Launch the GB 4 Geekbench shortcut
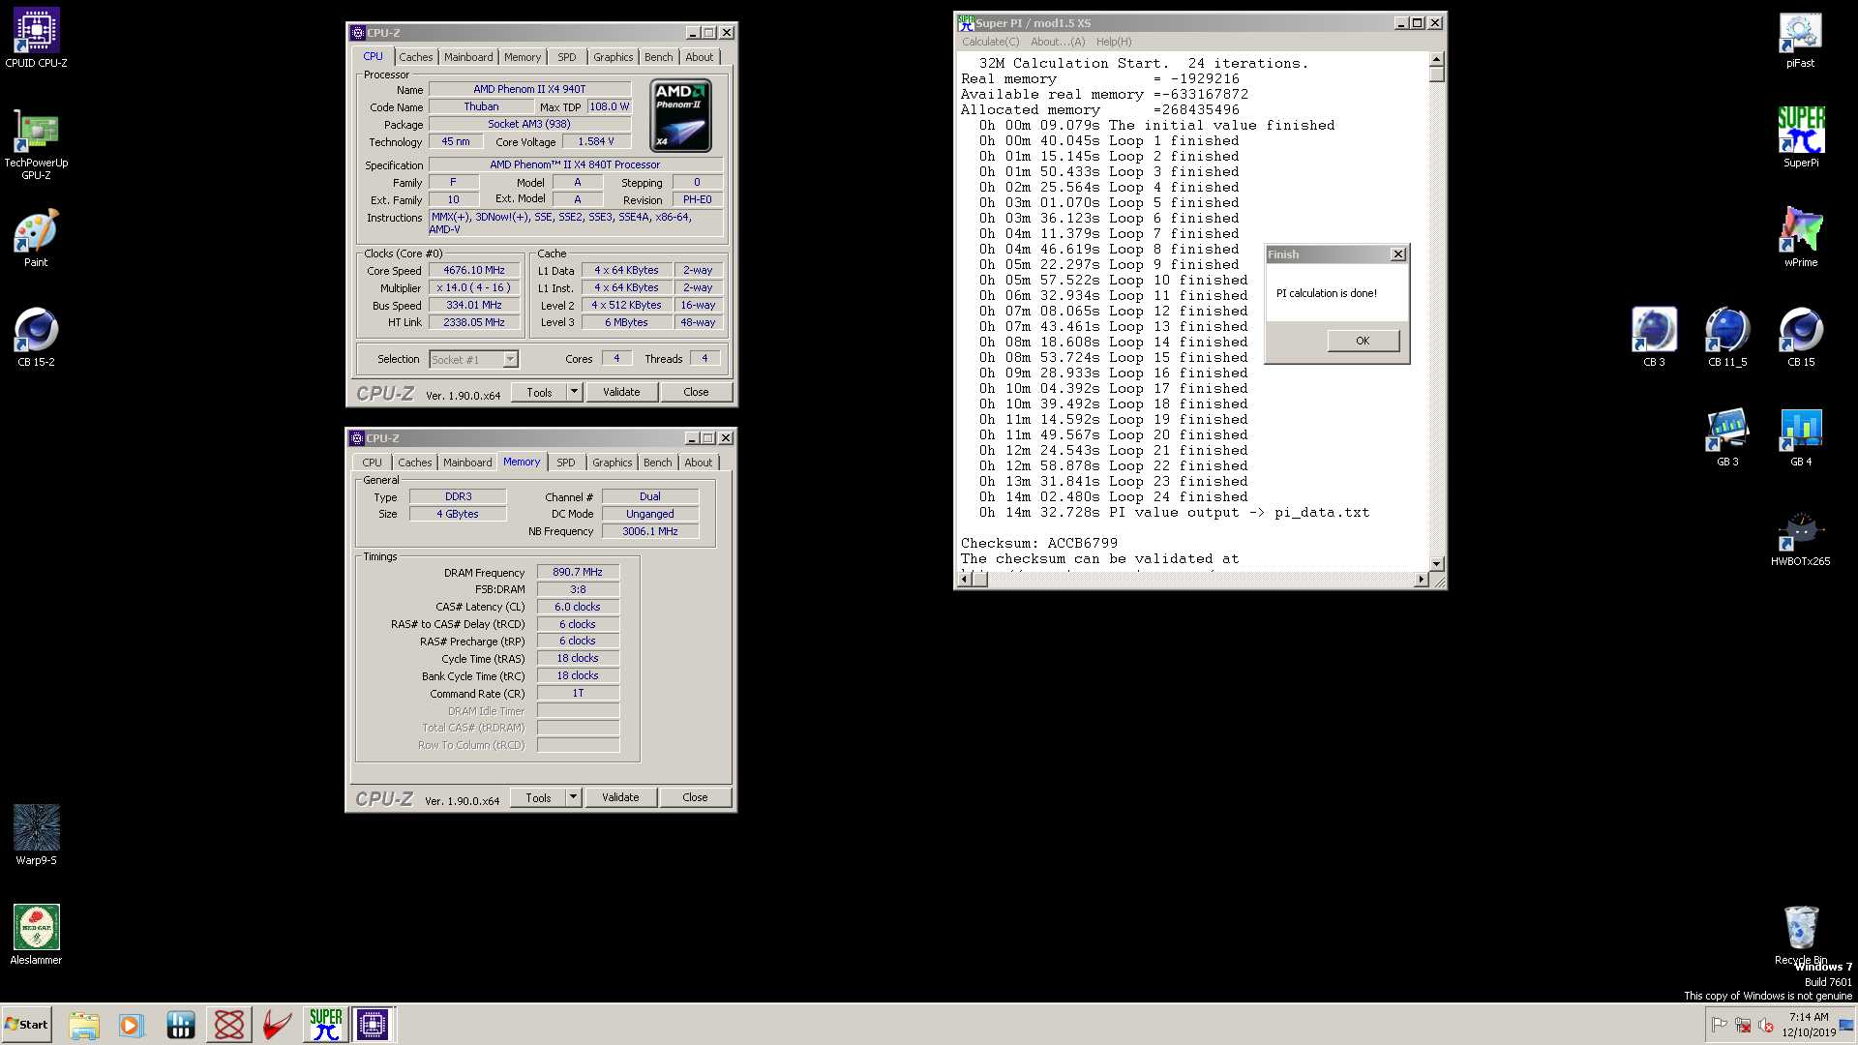 tap(1800, 437)
